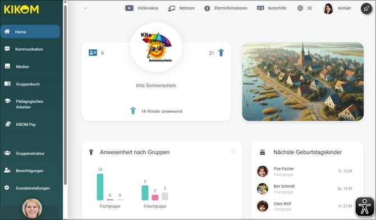
Task: Click the teal child icon beside anwesend
Action: 133,111
